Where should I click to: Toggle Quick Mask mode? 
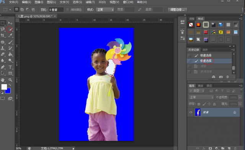point(3,98)
